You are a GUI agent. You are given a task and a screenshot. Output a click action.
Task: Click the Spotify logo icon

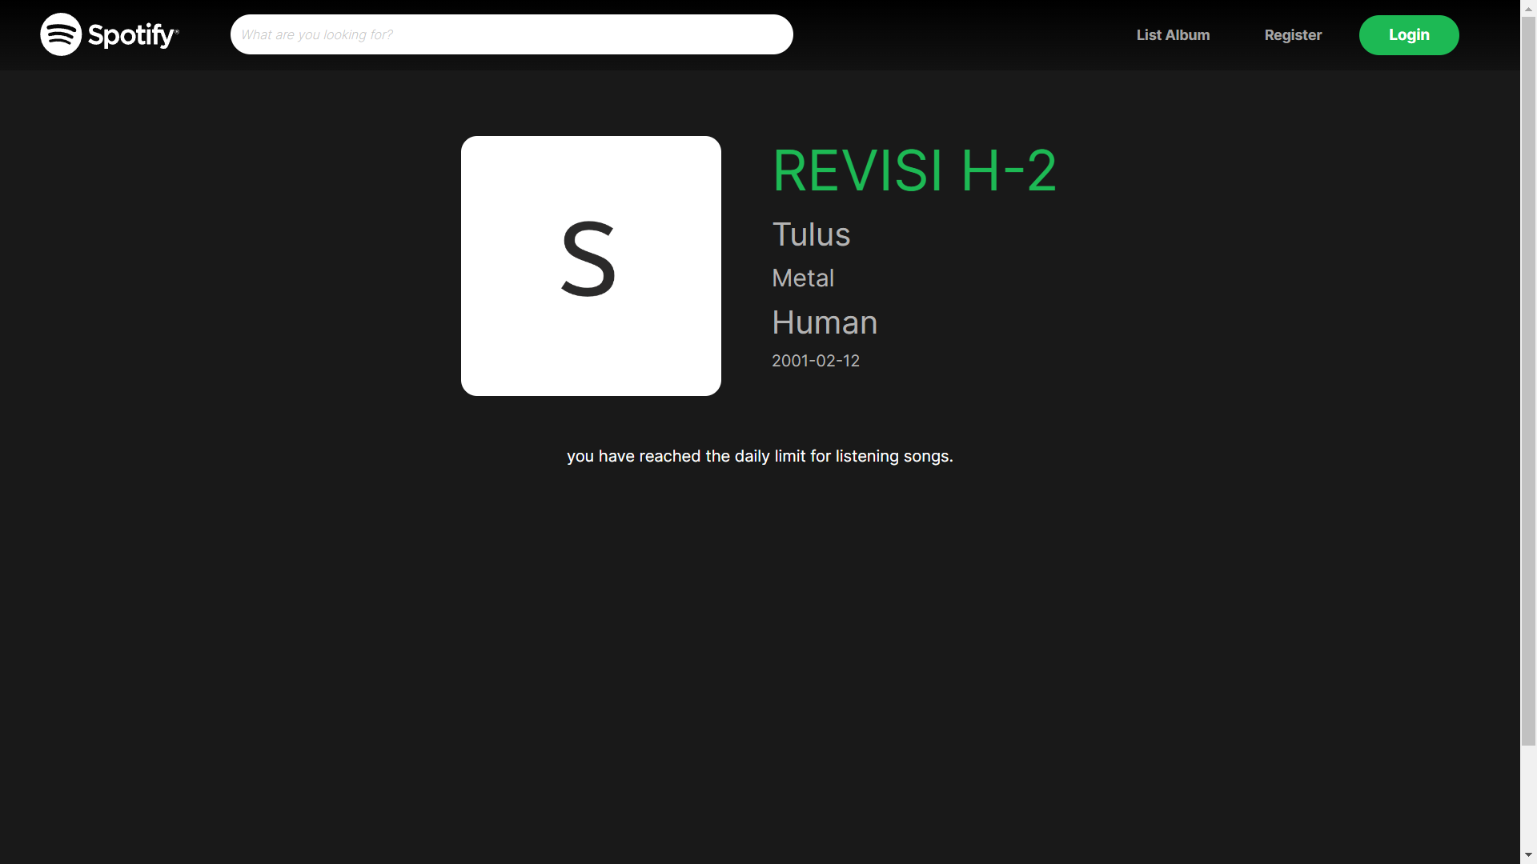[x=61, y=34]
